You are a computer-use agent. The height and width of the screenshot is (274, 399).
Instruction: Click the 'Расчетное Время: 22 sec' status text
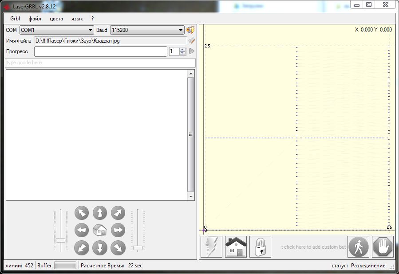111,266
